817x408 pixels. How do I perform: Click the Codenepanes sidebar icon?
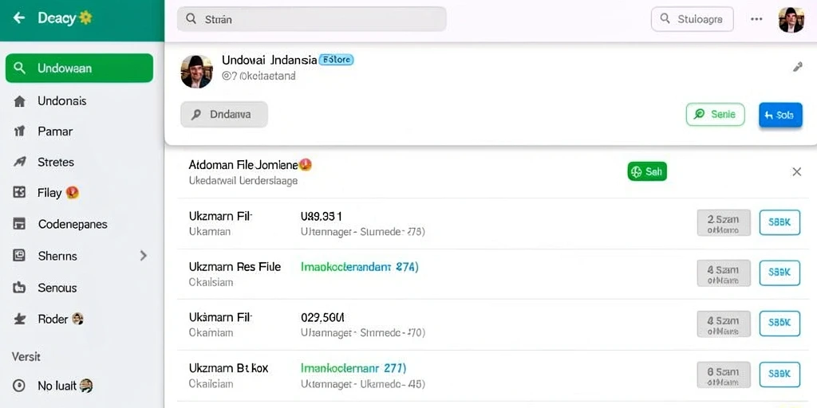pos(19,224)
